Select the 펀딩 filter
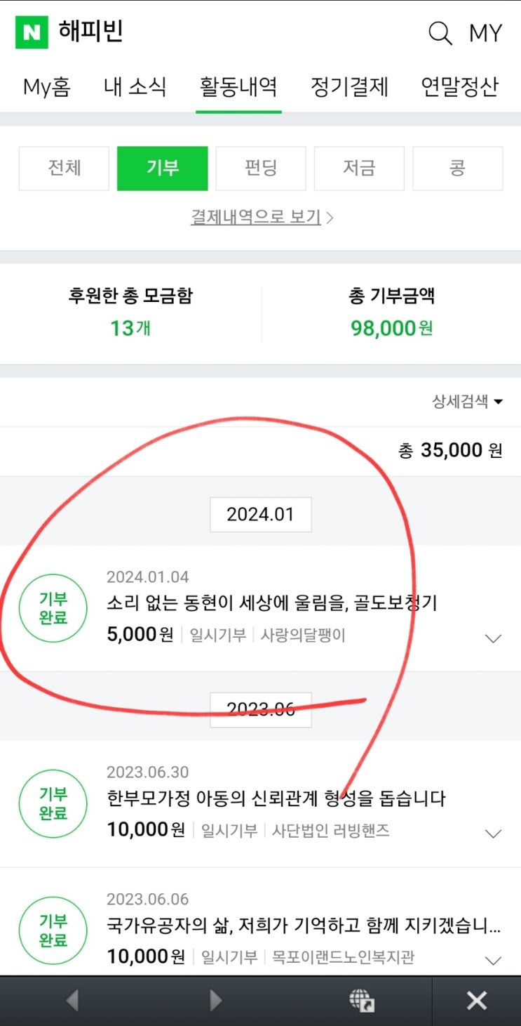Image resolution: width=521 pixels, height=1026 pixels. click(x=261, y=168)
